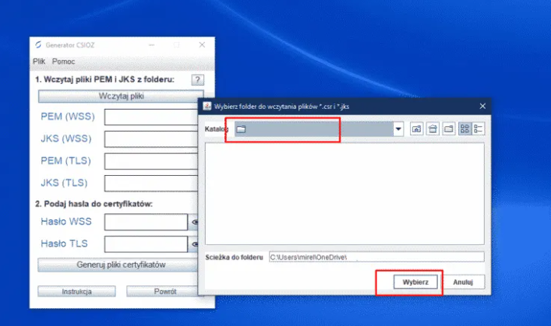This screenshot has height=326, width=551.
Task: Click the Generator CSIOZ title icon
Action: coord(37,45)
